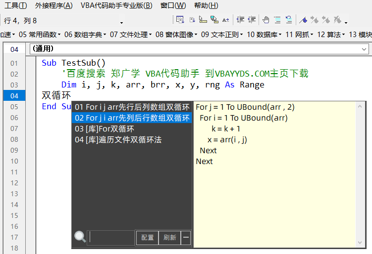Click the Indent icon in the toolbar
The width and height of the screenshot is (372, 254).
pos(240,20)
